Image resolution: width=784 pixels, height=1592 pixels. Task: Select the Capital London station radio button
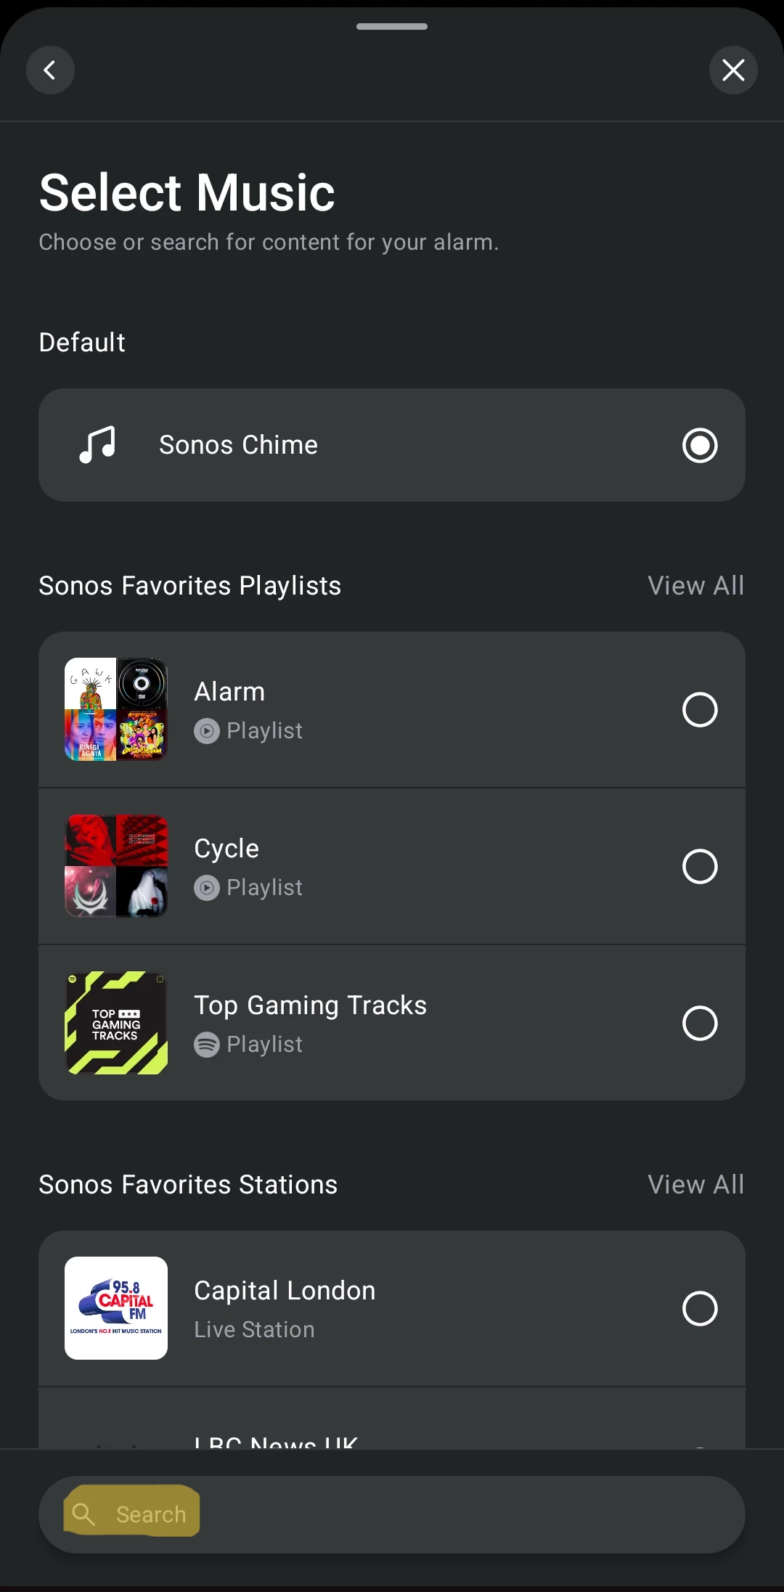[700, 1308]
